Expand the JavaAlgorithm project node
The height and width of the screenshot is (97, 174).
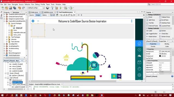tap(4, 44)
